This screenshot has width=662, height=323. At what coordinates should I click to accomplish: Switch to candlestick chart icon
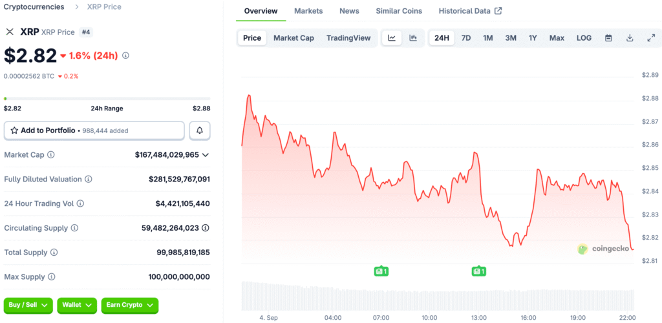[413, 38]
